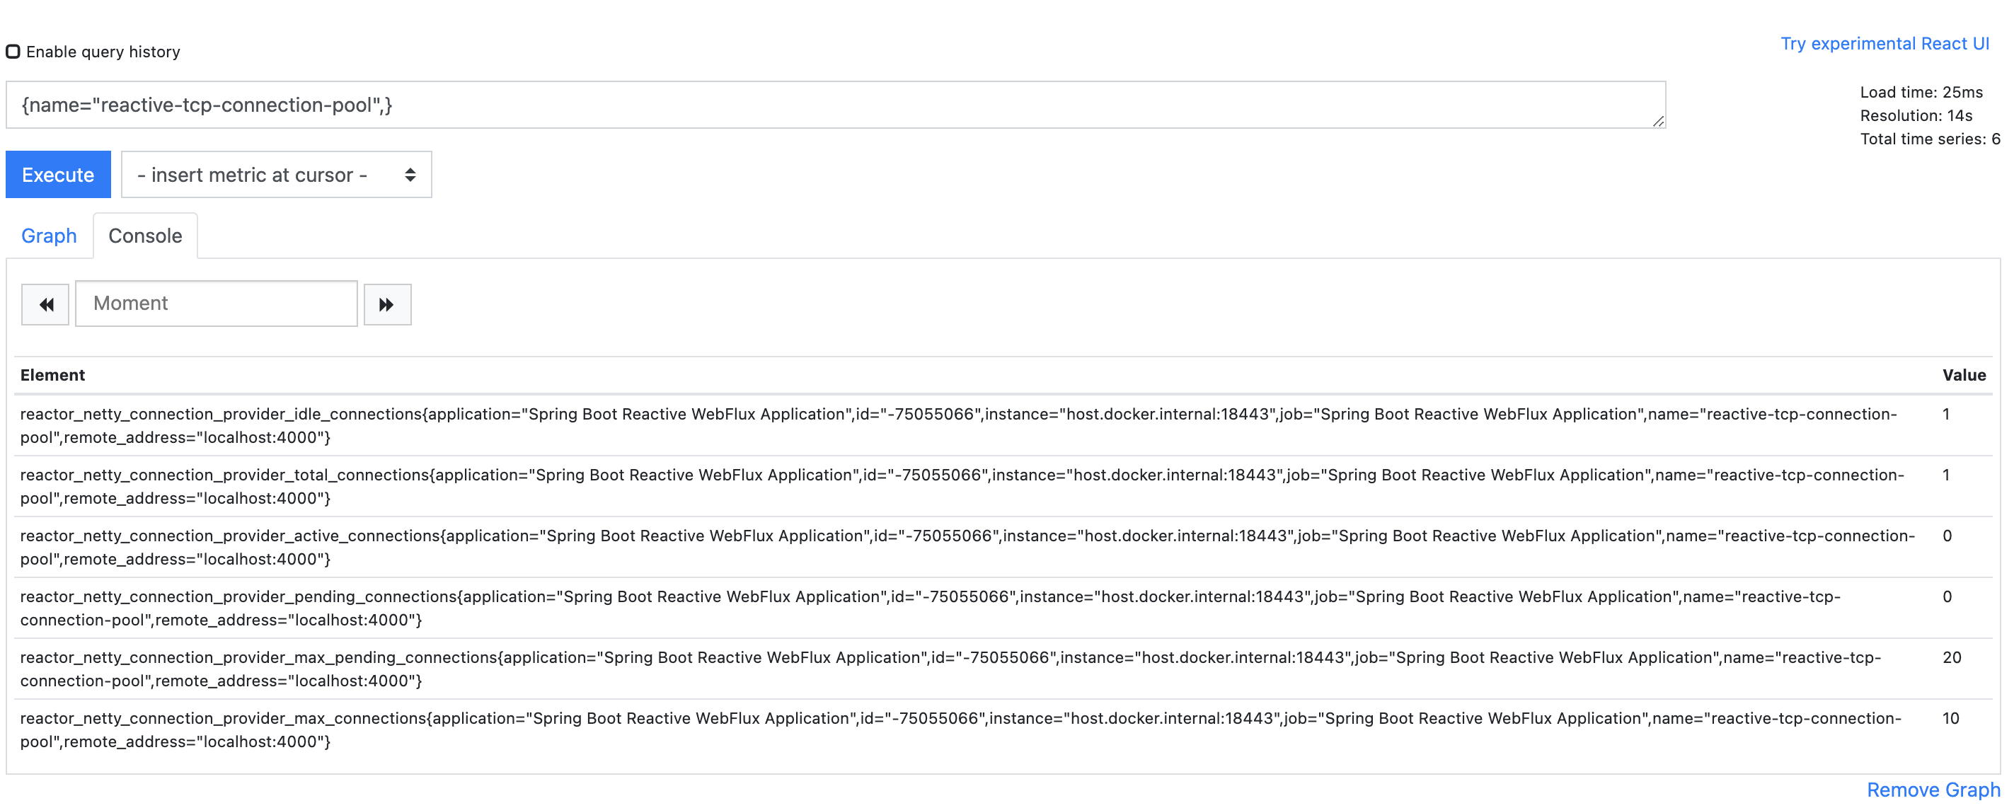The height and width of the screenshot is (808, 2014).
Task: Focus the PromQL expression input box
Action: coord(835,105)
